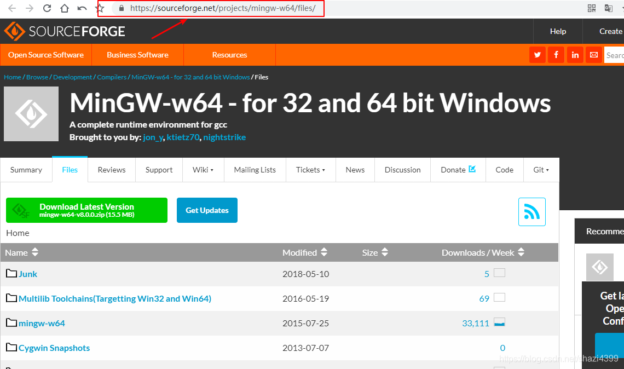Click the Compilers breadcrumb link
This screenshot has width=624, height=369.
(x=112, y=77)
